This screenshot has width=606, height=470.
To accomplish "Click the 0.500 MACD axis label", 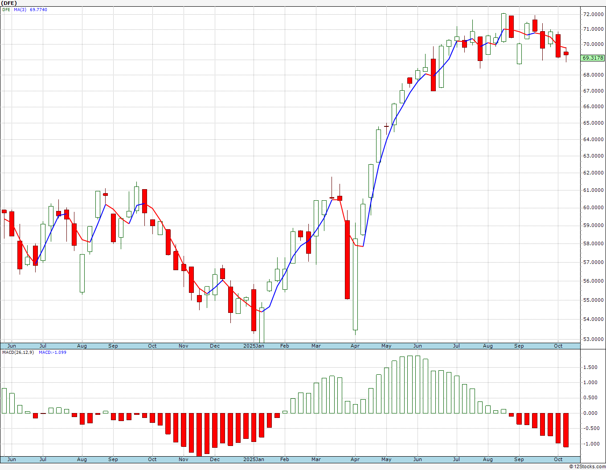I will tap(590, 398).
